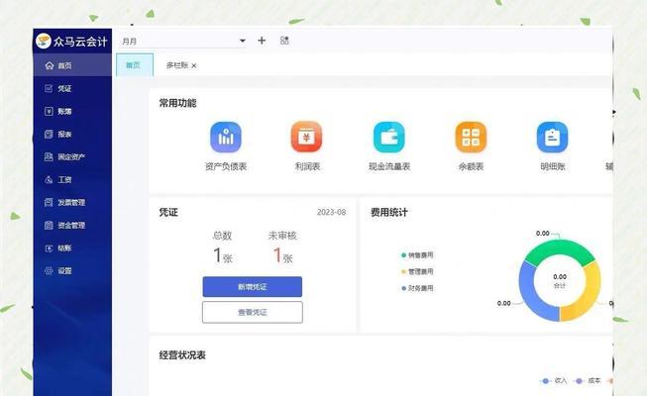
Task: Toggle the 销售费用 legend item
Action: tap(417, 255)
